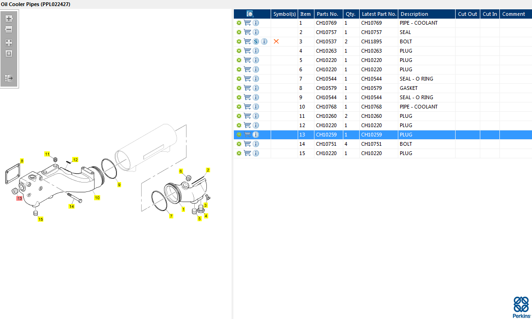Screen dimensions: 532x319
Task: Show info for item 15 PLUG
Action: coord(256,153)
